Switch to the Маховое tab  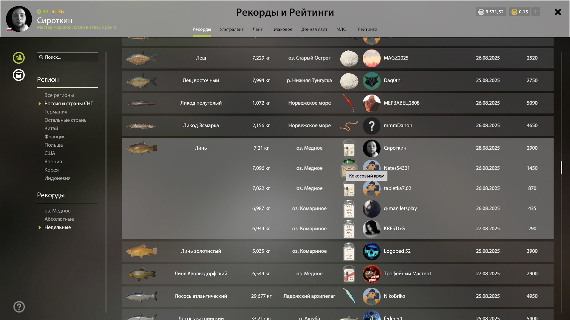pyautogui.click(x=283, y=29)
